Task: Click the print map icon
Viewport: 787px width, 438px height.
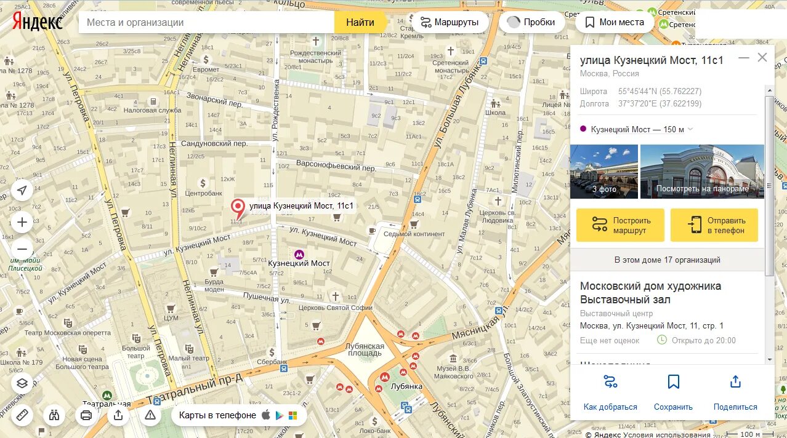Action: click(x=86, y=415)
